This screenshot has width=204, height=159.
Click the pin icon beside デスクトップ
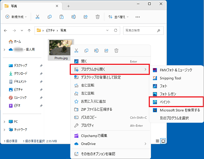tap(41, 66)
